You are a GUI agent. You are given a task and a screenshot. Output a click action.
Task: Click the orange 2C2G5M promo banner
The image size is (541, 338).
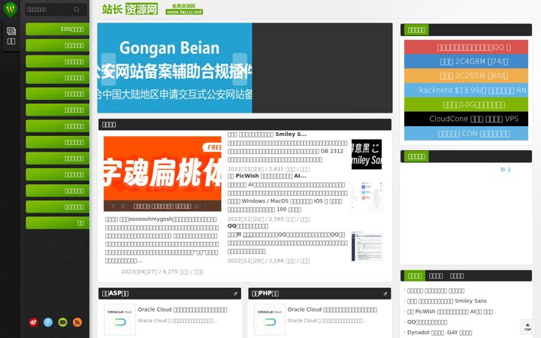[466, 76]
